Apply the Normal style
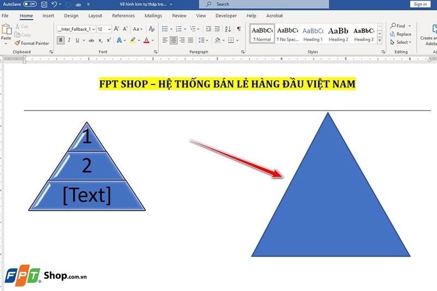The image size is (437, 291). 262,34
